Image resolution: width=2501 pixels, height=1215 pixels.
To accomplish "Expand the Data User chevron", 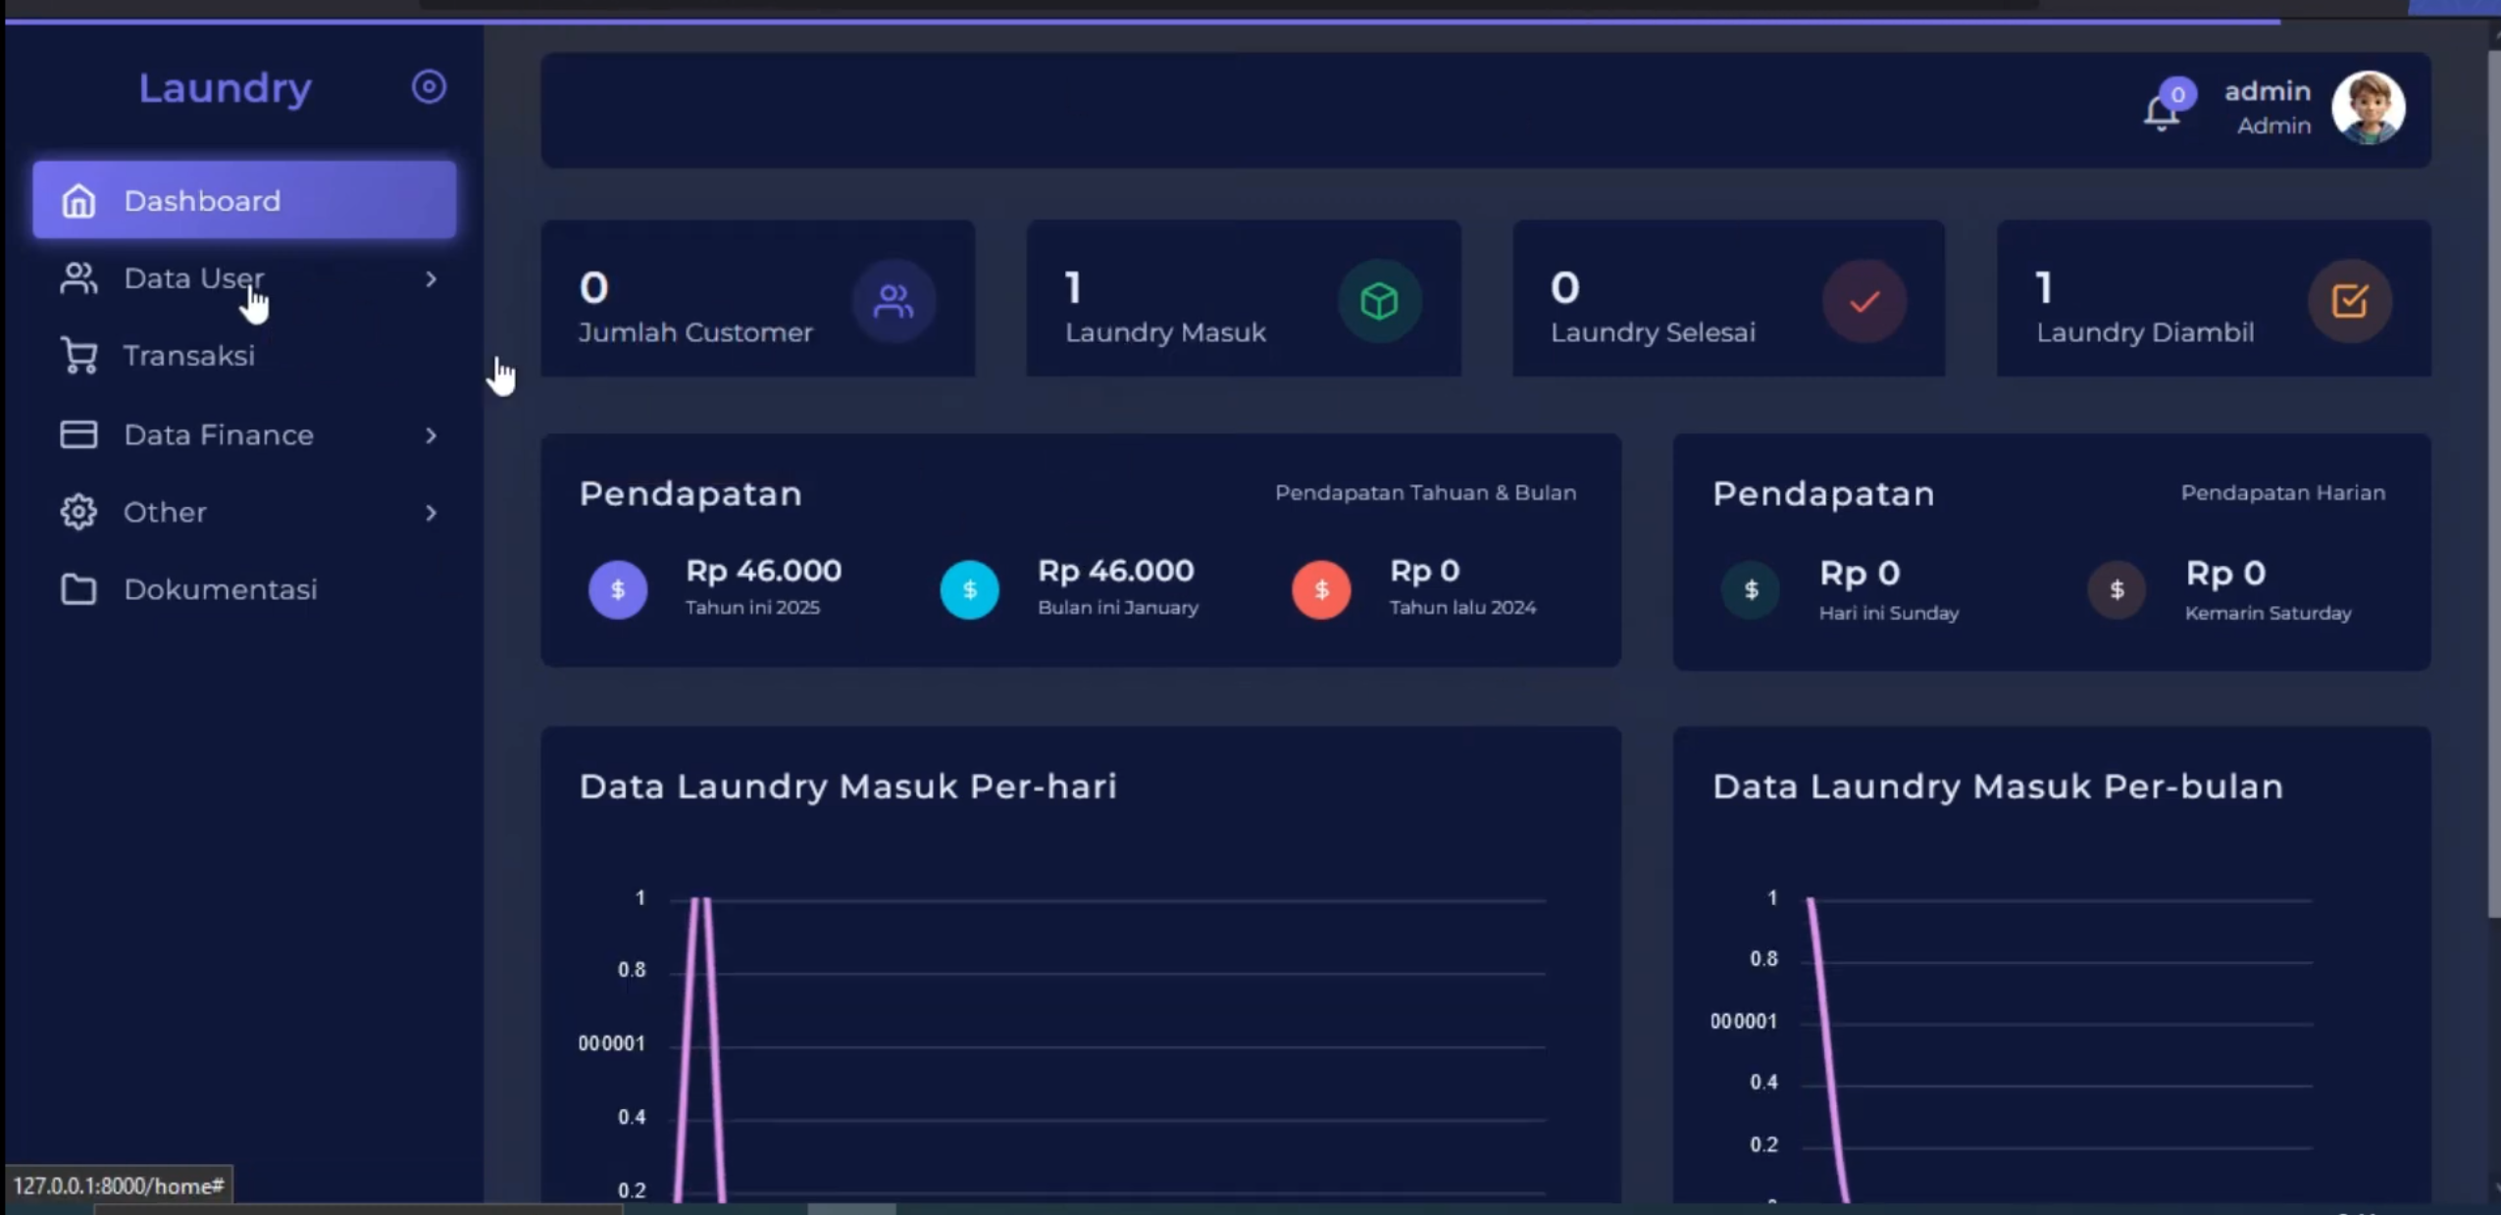I will 431,279.
